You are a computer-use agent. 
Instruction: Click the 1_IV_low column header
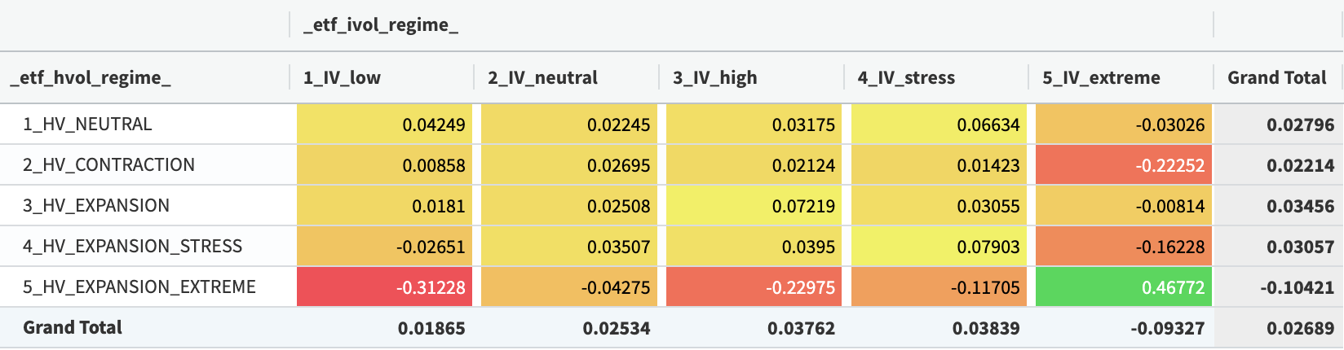pyautogui.click(x=342, y=78)
